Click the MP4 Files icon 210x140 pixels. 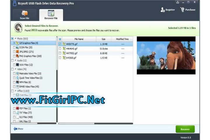[x=17, y=82]
